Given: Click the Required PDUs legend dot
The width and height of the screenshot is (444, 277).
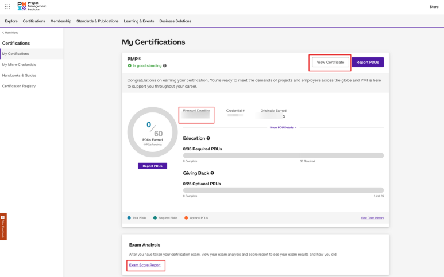Looking at the screenshot, I should tap(155, 218).
